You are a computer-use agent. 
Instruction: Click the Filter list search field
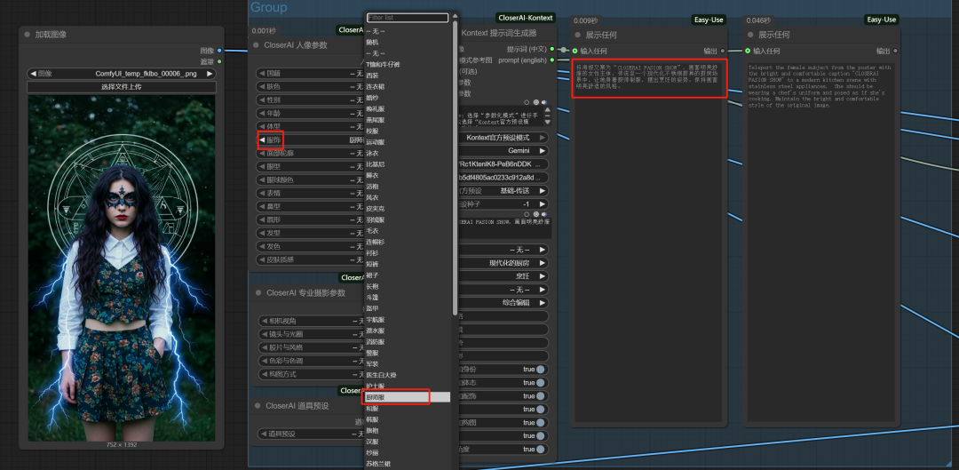click(408, 18)
